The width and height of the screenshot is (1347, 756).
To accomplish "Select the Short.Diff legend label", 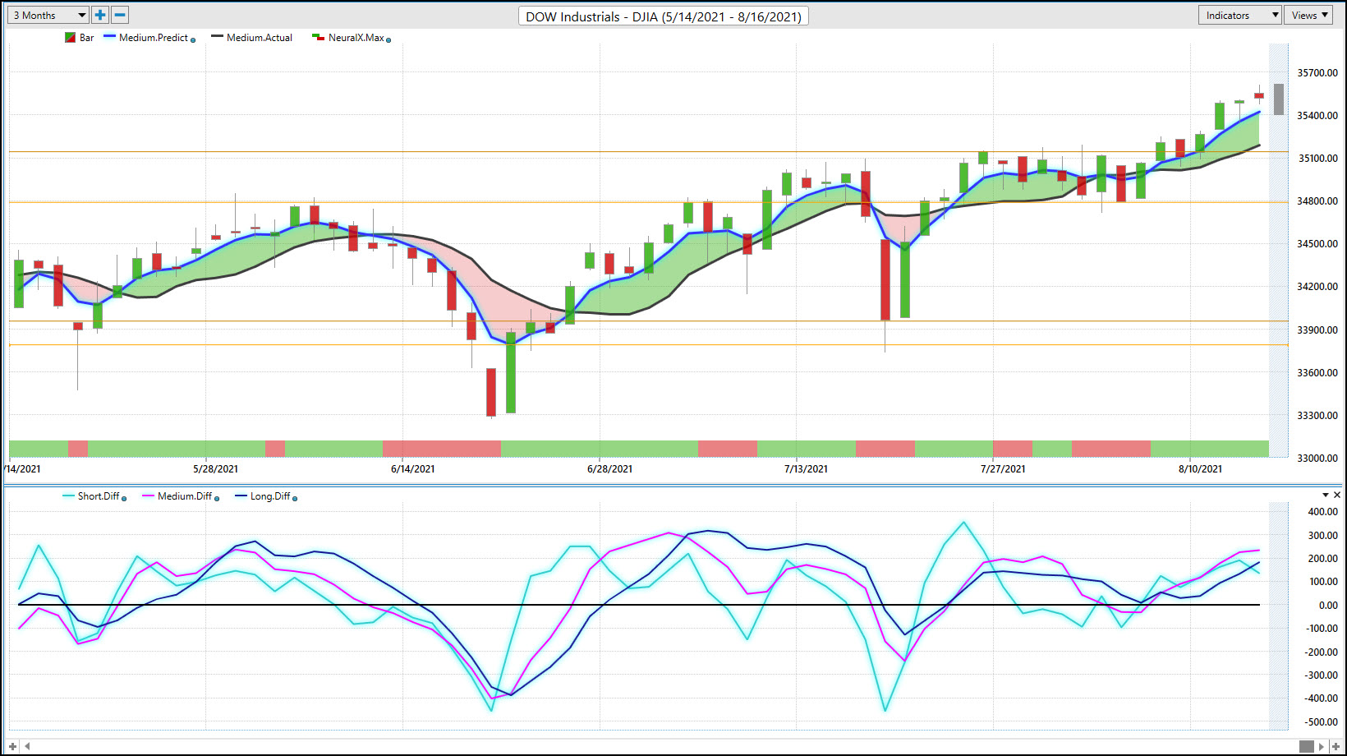I will 99,496.
